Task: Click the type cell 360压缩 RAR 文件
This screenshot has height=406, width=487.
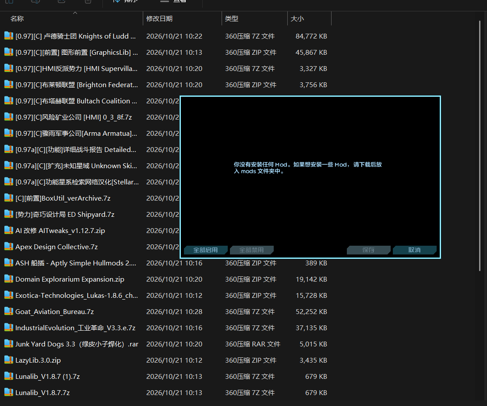Action: coord(253,344)
